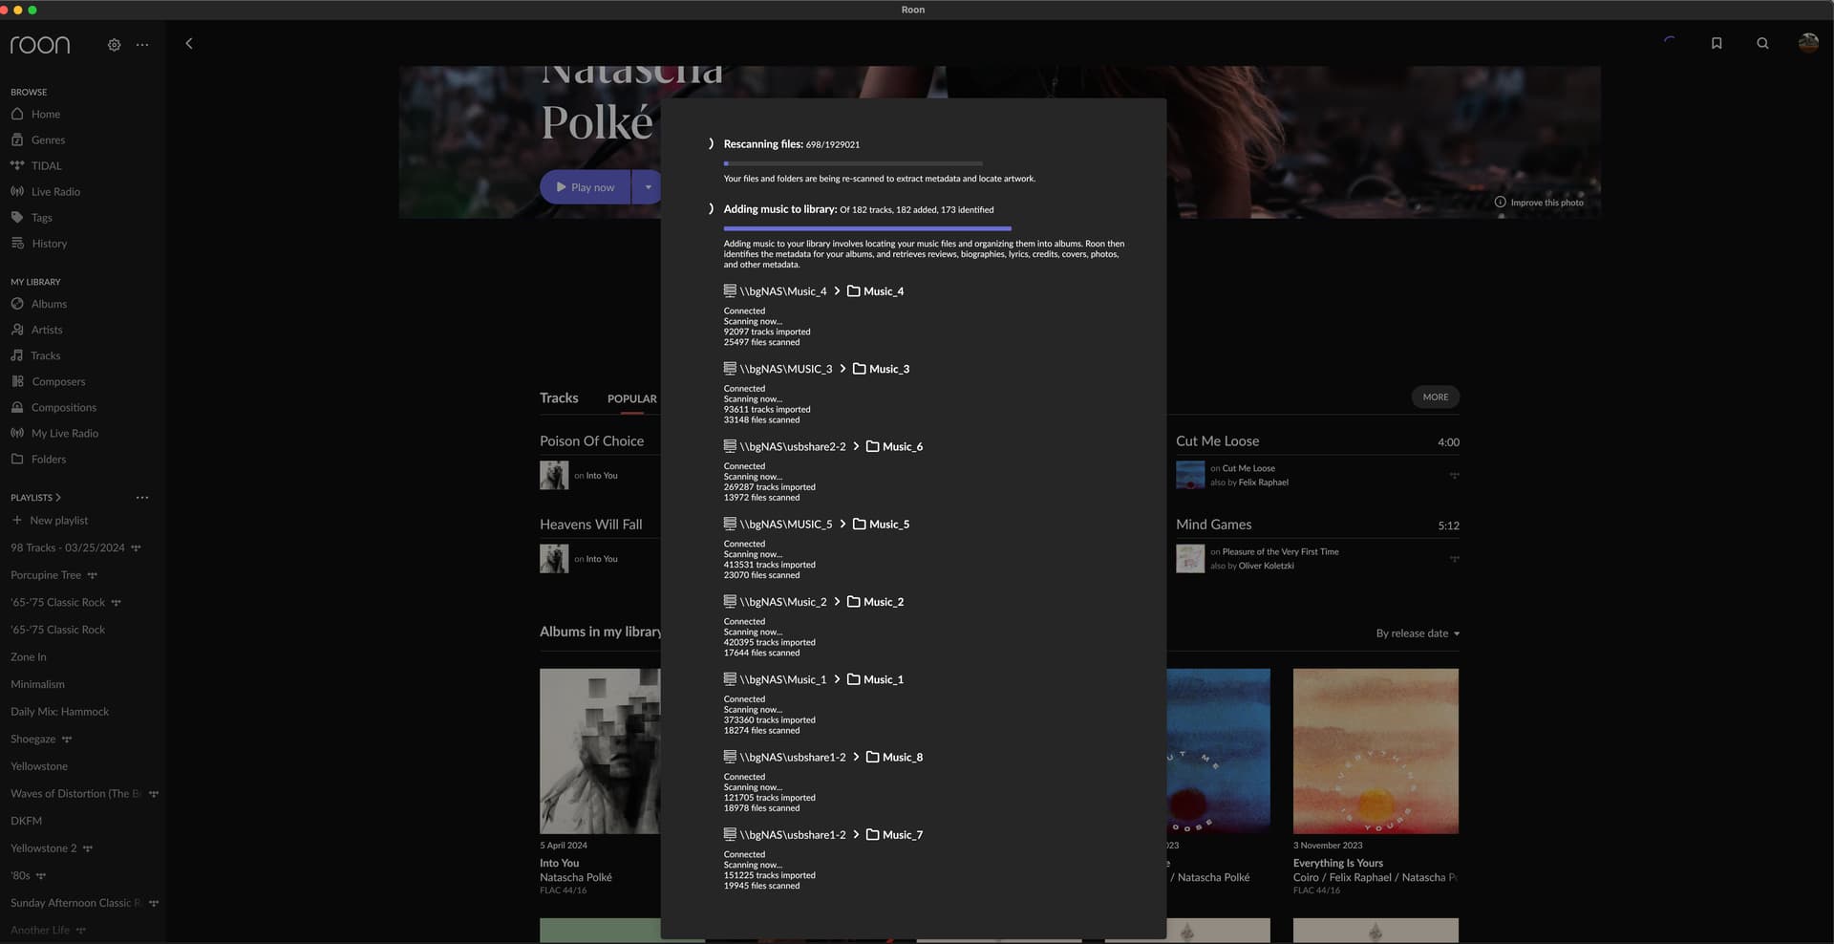Open TIDAL in sidebar

pos(46,165)
